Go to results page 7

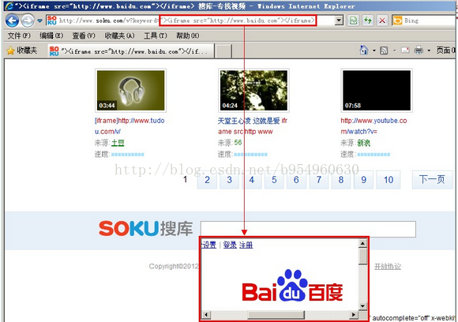(319, 179)
